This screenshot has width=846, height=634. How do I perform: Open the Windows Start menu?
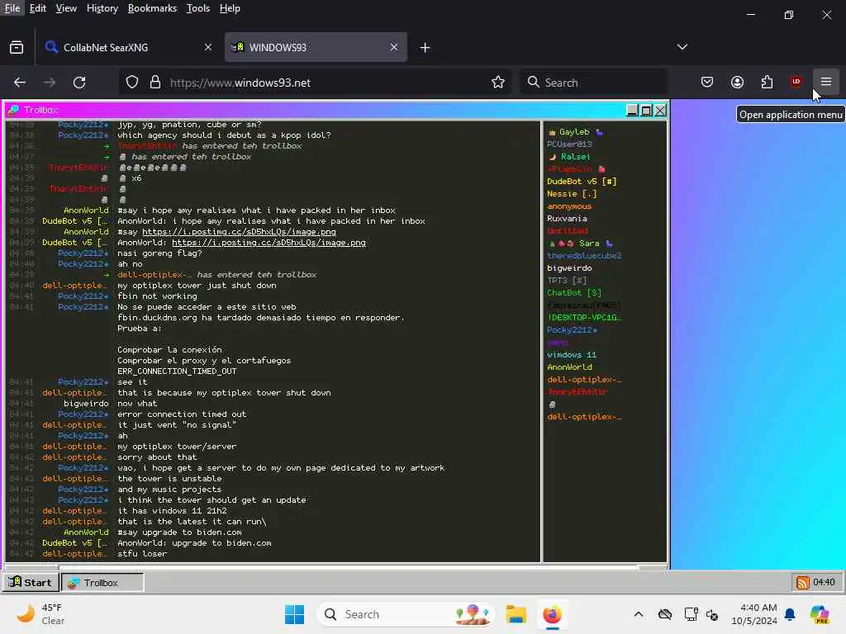click(295, 614)
